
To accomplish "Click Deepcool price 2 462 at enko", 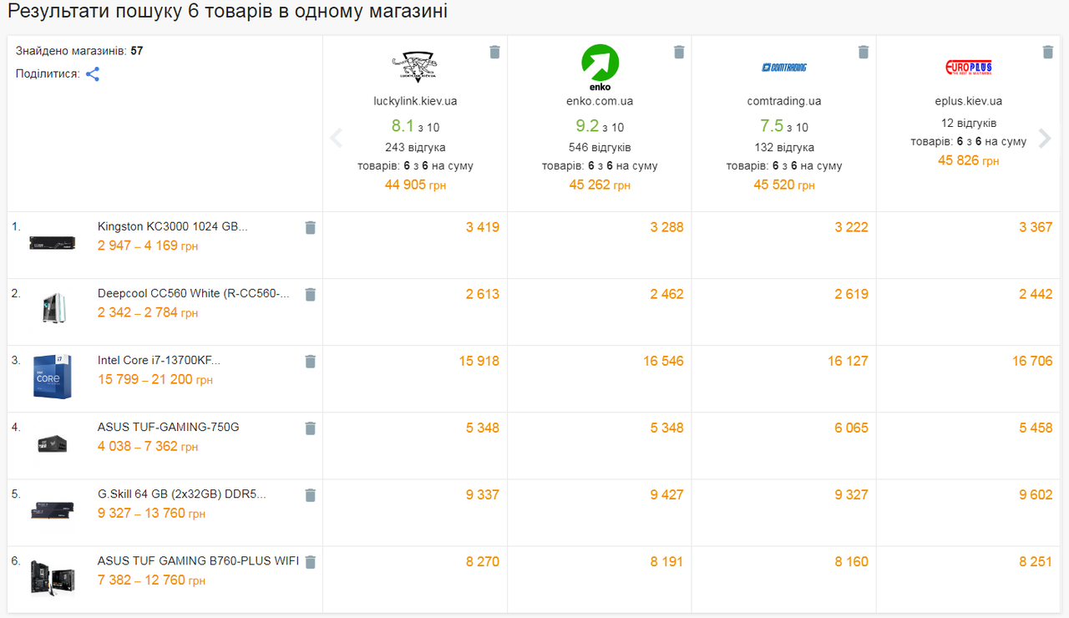I will coord(667,294).
